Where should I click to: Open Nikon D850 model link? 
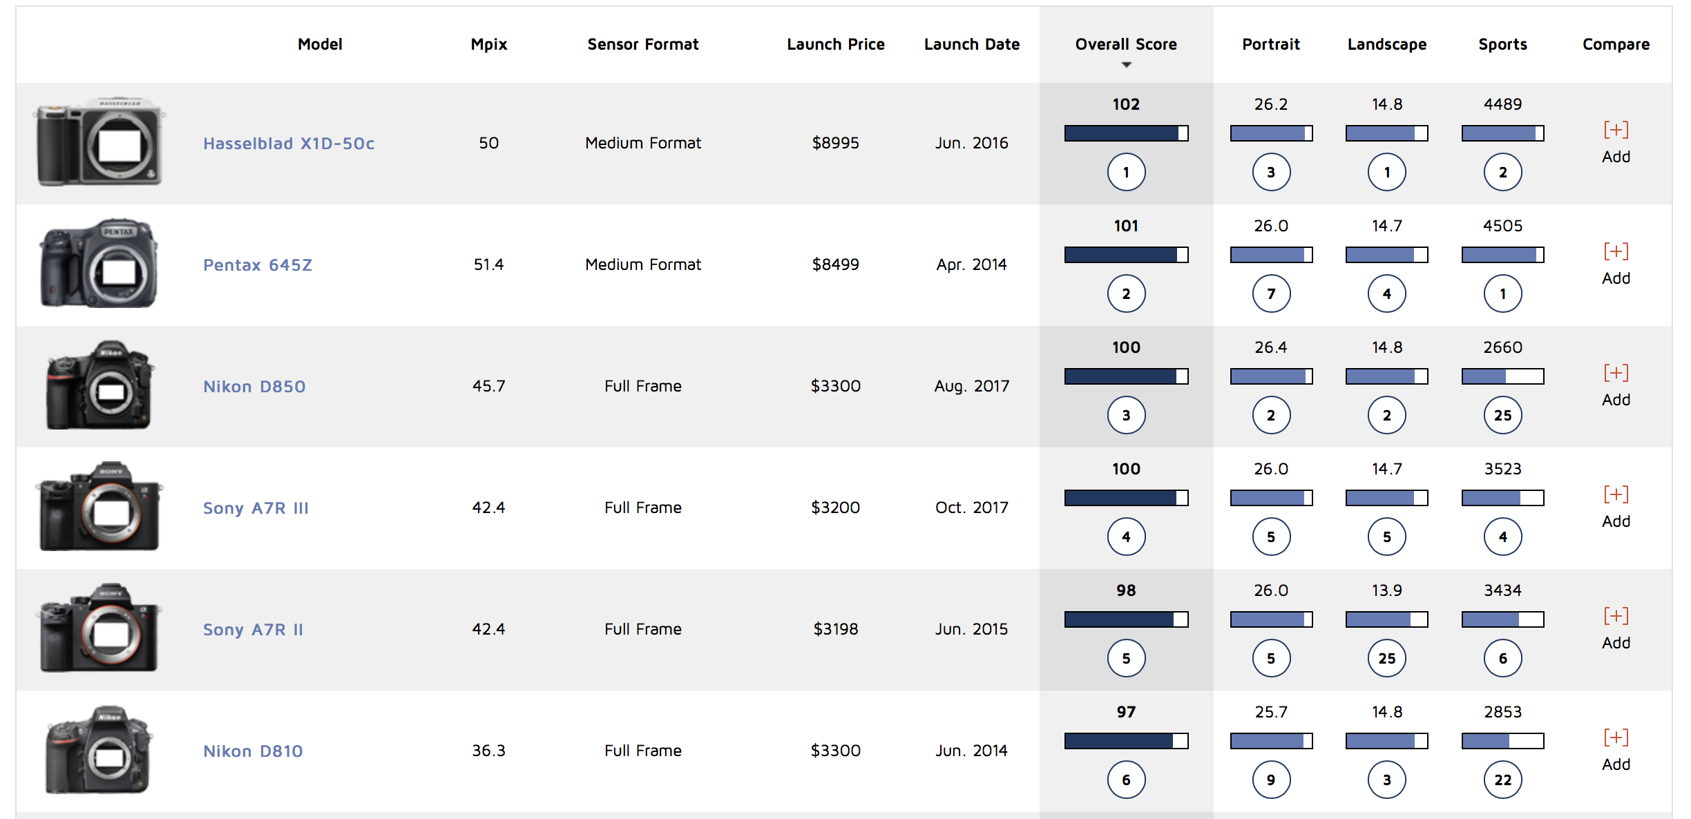pos(254,387)
